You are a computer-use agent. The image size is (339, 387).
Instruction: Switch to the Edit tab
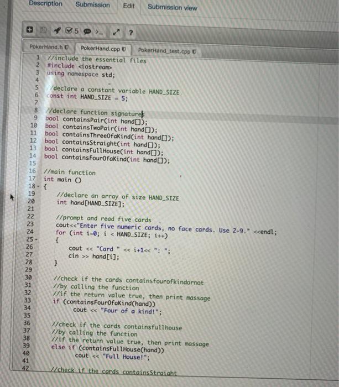click(129, 6)
